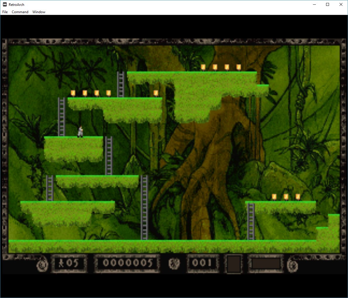Viewport: 348px width, 298px height.
Task: Click the RetroArch icon in title bar
Action: point(5,4)
